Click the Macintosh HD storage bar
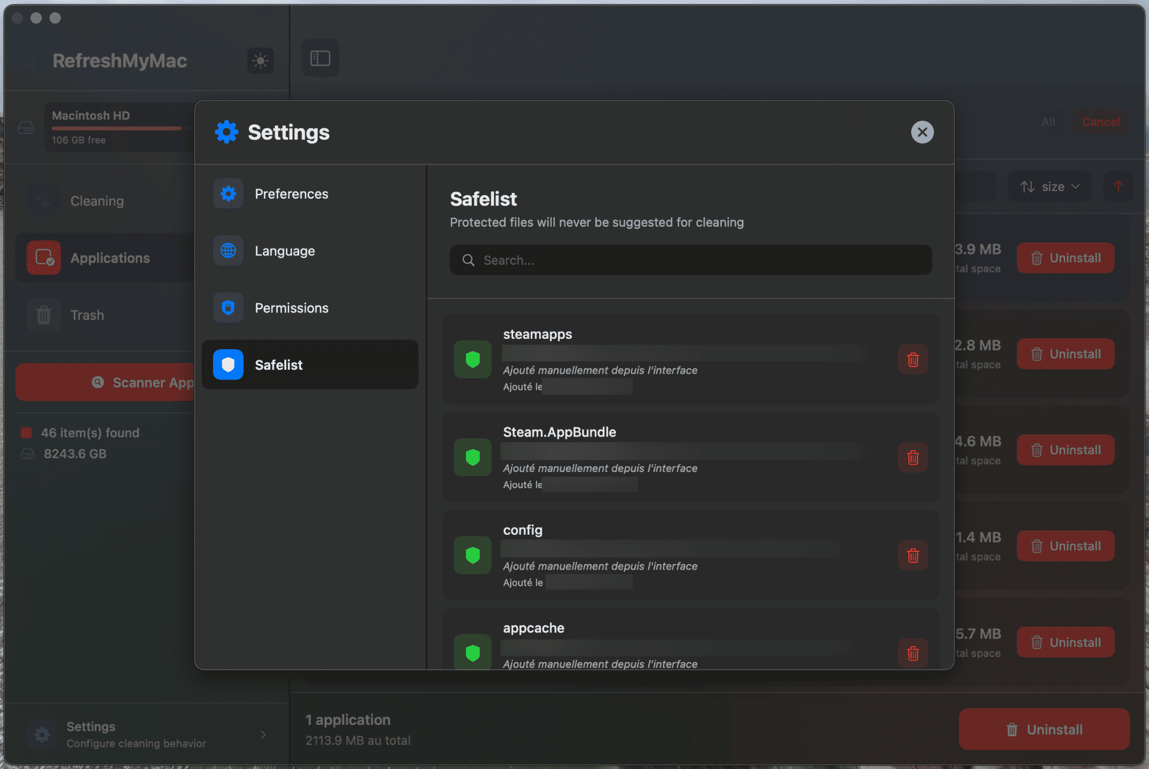 coord(117,129)
